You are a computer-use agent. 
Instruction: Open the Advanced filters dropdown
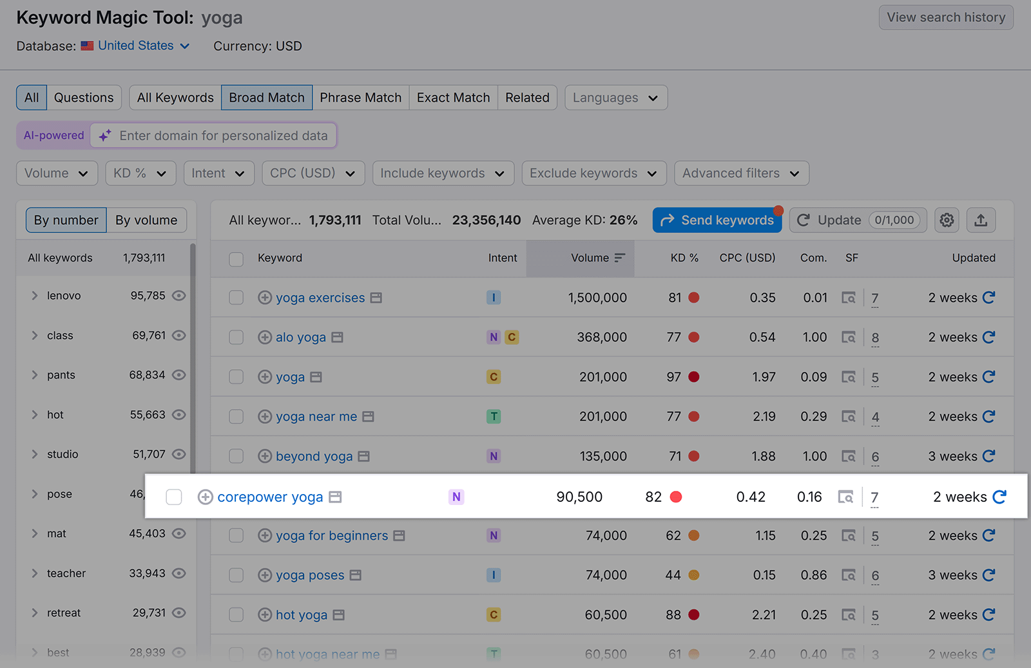(740, 173)
